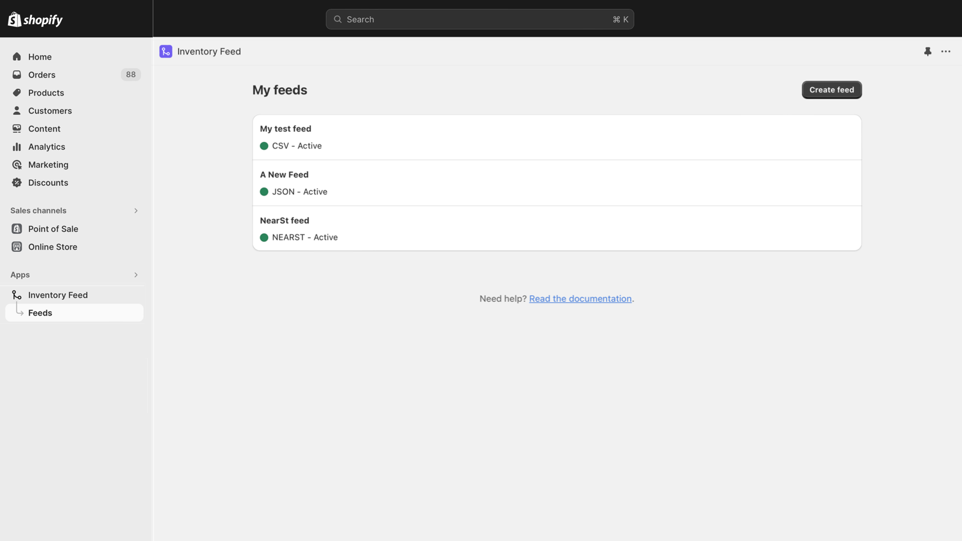This screenshot has height=541, width=962.
Task: Click the Marketing target icon
Action: (17, 165)
